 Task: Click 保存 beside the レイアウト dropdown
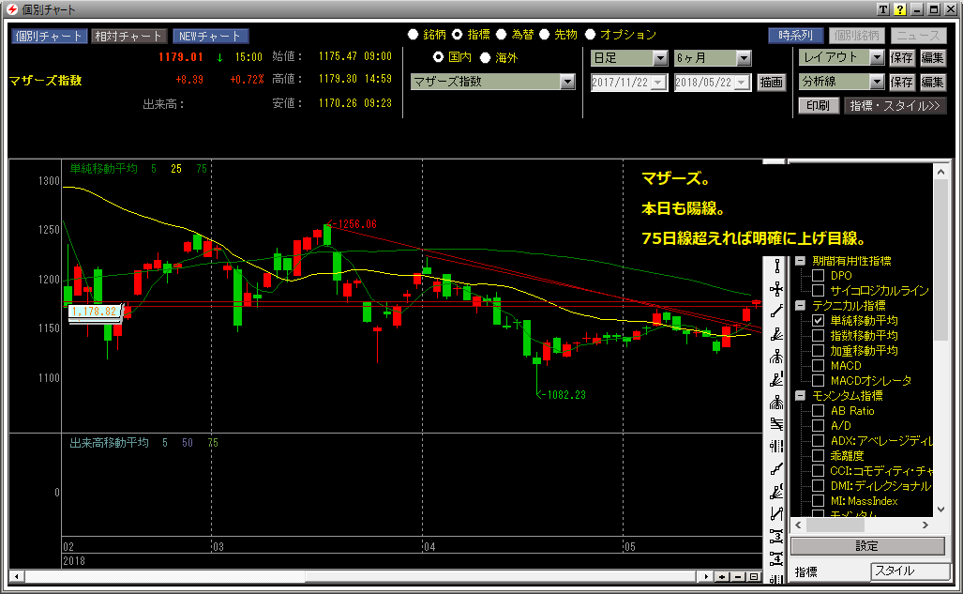(902, 58)
